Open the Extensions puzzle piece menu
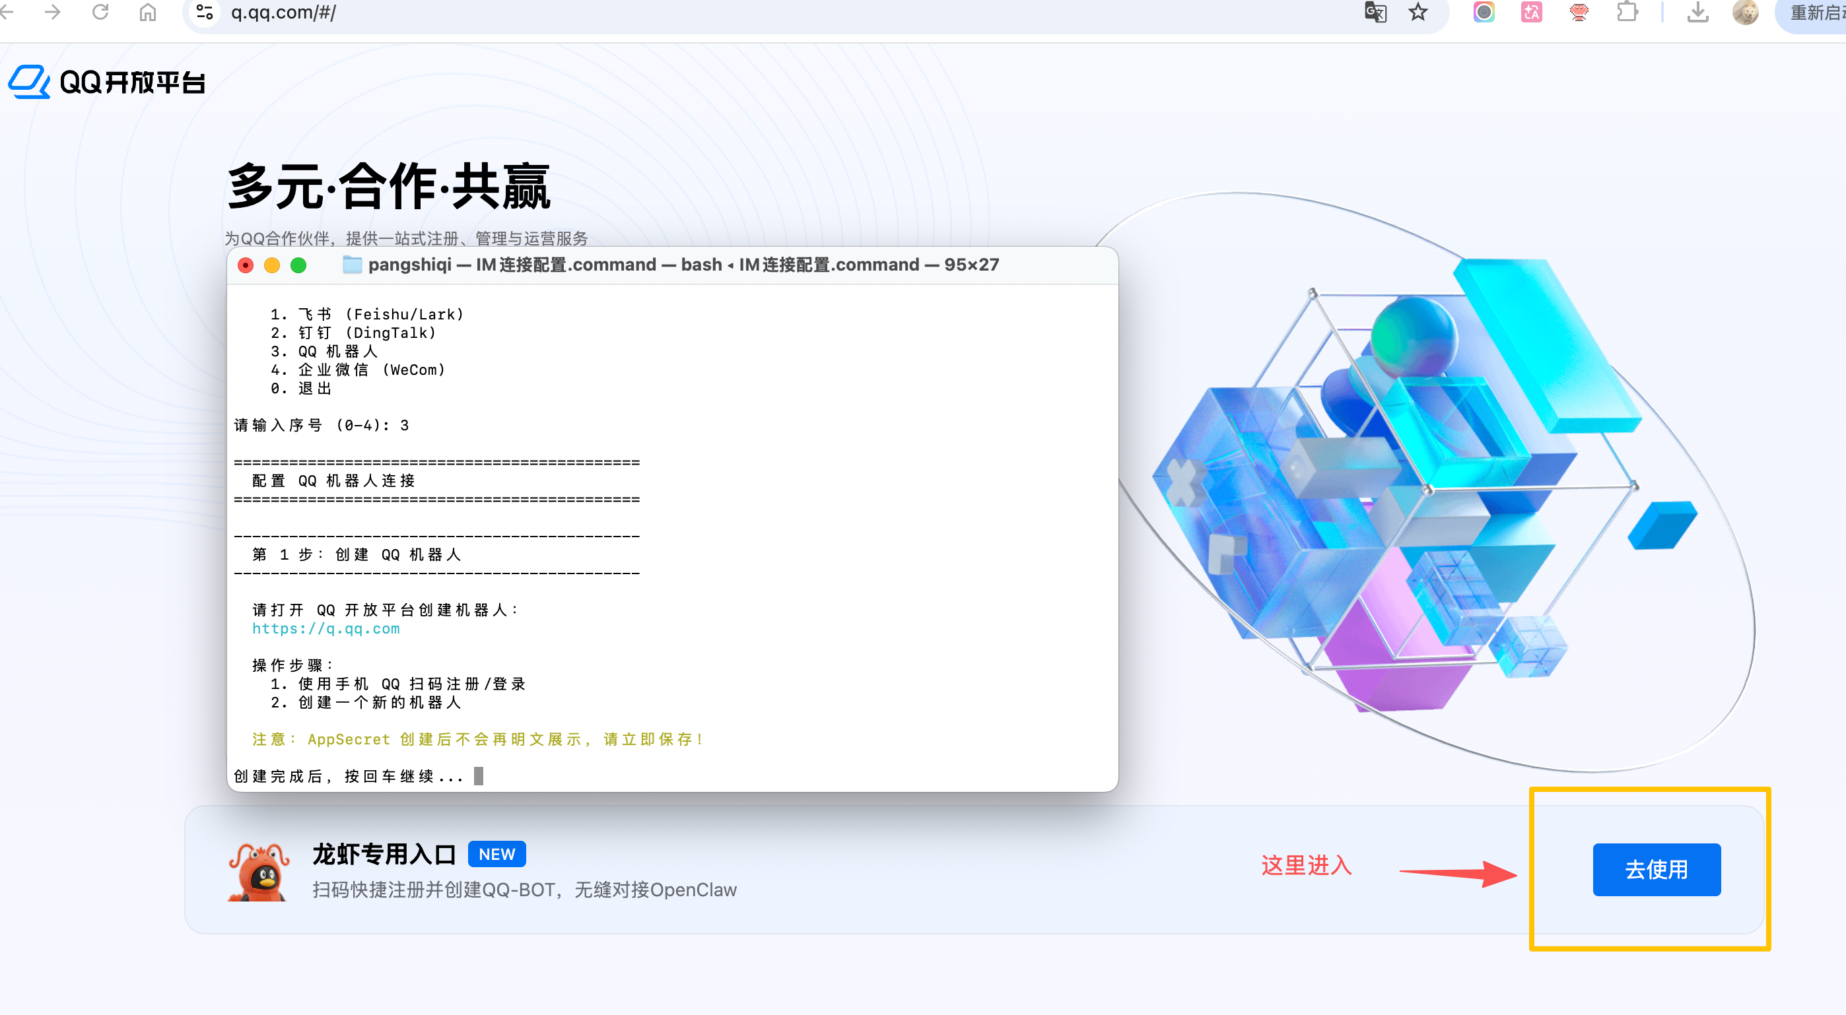This screenshot has height=1015, width=1846. 1627,12
